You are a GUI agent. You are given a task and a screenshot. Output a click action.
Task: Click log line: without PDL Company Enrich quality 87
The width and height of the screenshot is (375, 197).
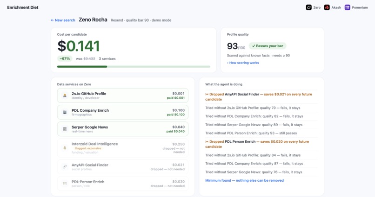254,164
